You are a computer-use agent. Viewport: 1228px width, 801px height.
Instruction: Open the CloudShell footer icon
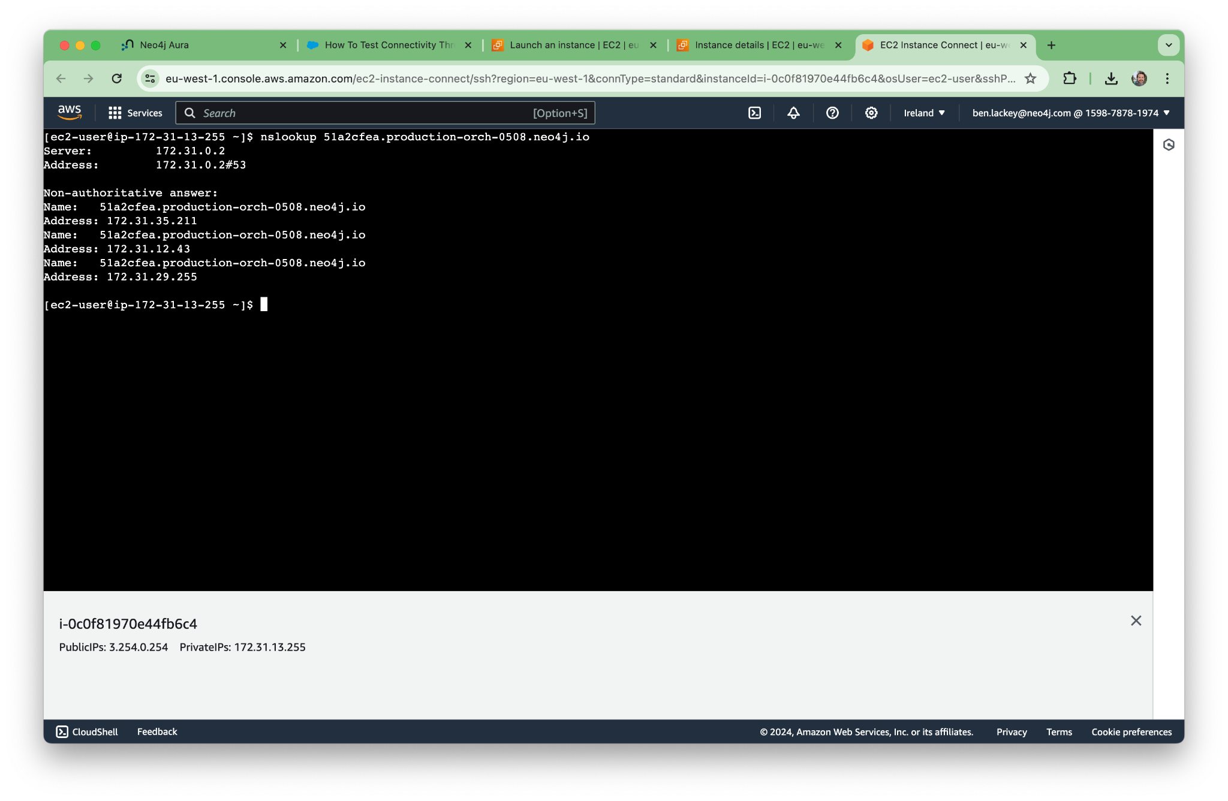point(62,731)
